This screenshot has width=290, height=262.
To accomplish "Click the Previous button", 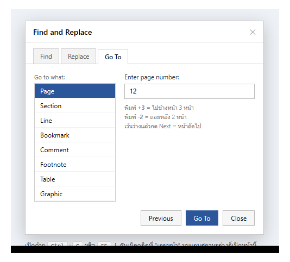I will click(x=161, y=218).
